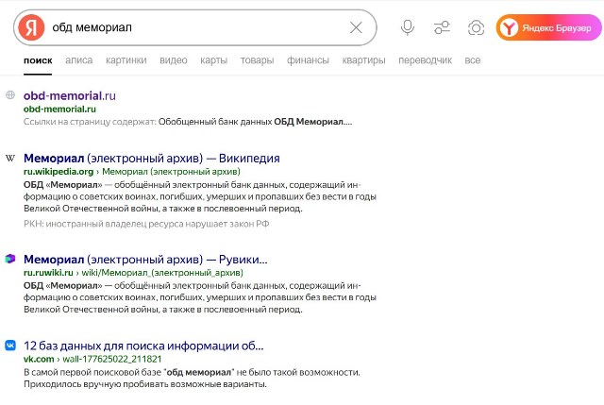Click the vk.com domain link
The height and width of the screenshot is (405, 604).
pos(39,359)
